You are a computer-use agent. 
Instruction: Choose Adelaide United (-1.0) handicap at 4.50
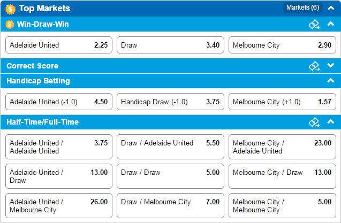point(59,102)
